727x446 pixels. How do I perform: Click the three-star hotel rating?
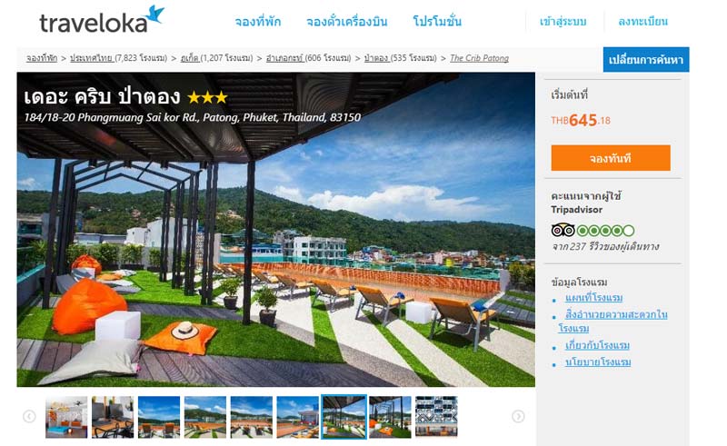coord(207,97)
